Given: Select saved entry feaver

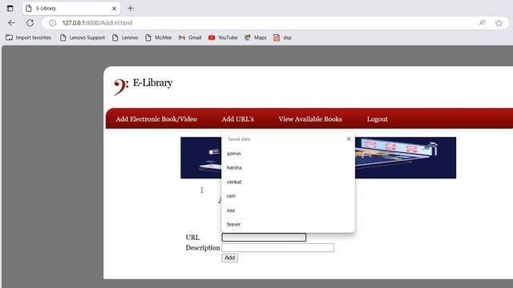Looking at the screenshot, I should pos(288,224).
